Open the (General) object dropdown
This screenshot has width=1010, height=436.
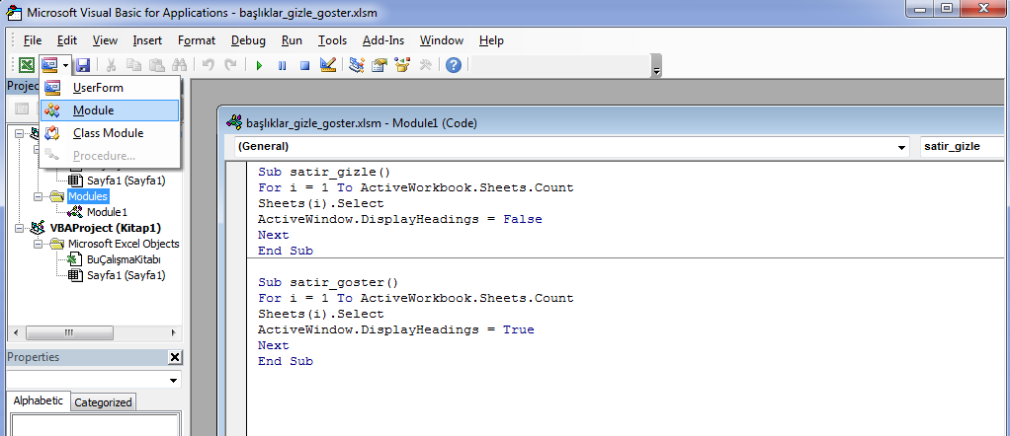coord(901,147)
